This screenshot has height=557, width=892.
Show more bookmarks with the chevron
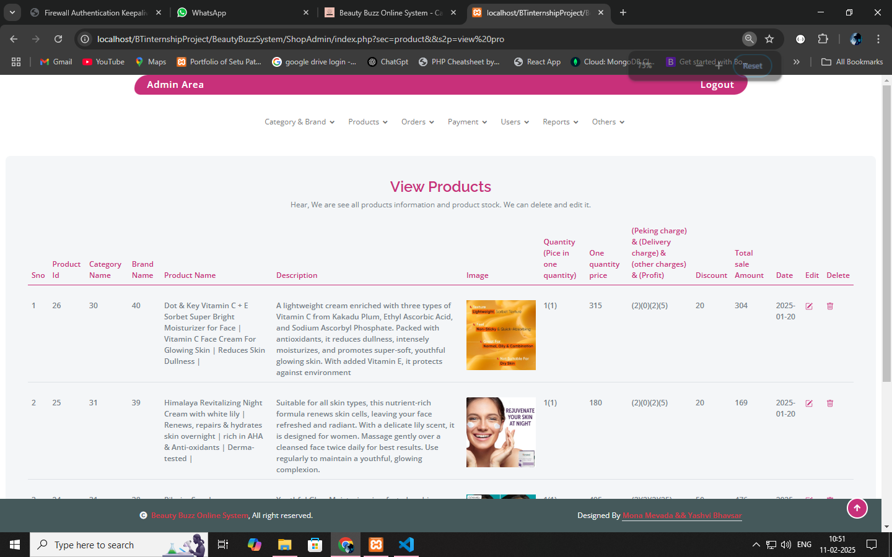click(797, 62)
